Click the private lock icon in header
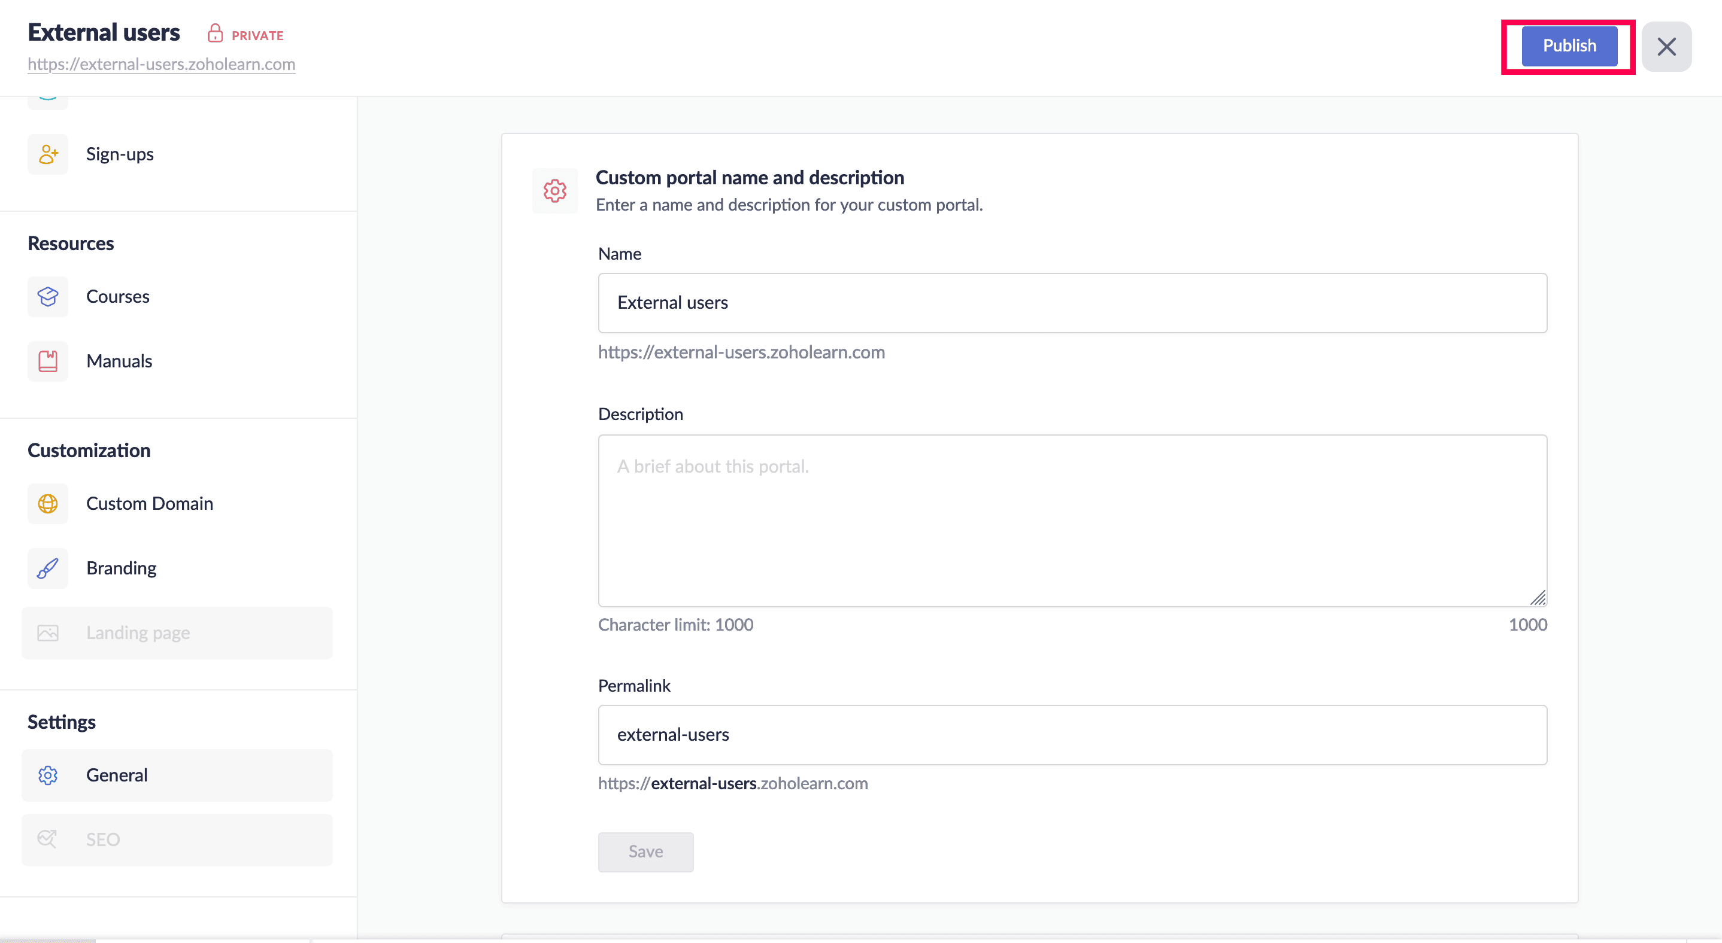The image size is (1722, 943). point(214,34)
